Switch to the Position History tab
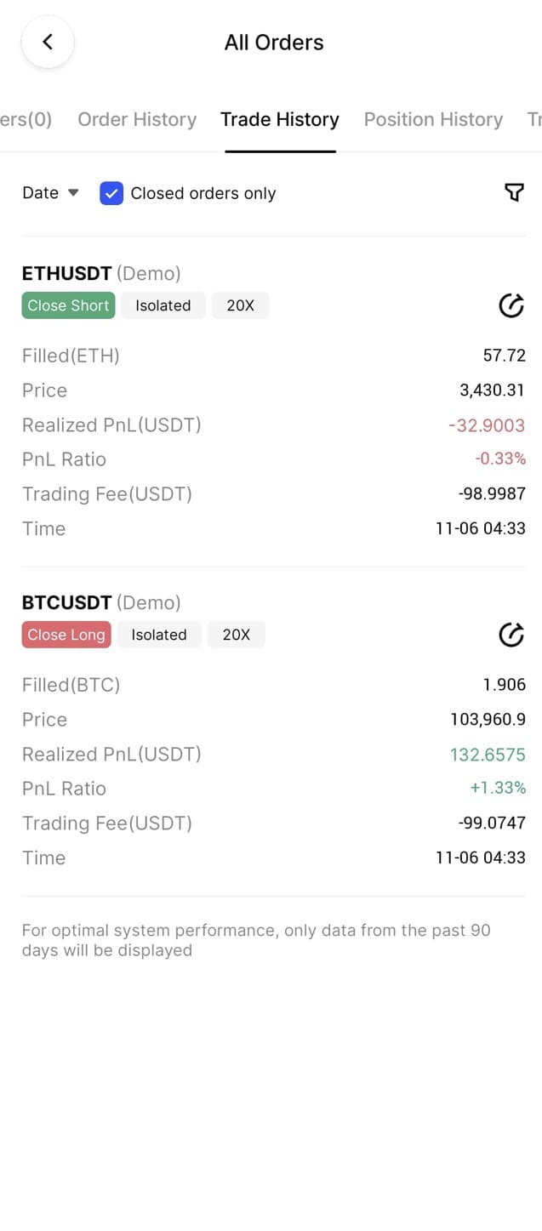The height and width of the screenshot is (1231, 542). pos(433,119)
